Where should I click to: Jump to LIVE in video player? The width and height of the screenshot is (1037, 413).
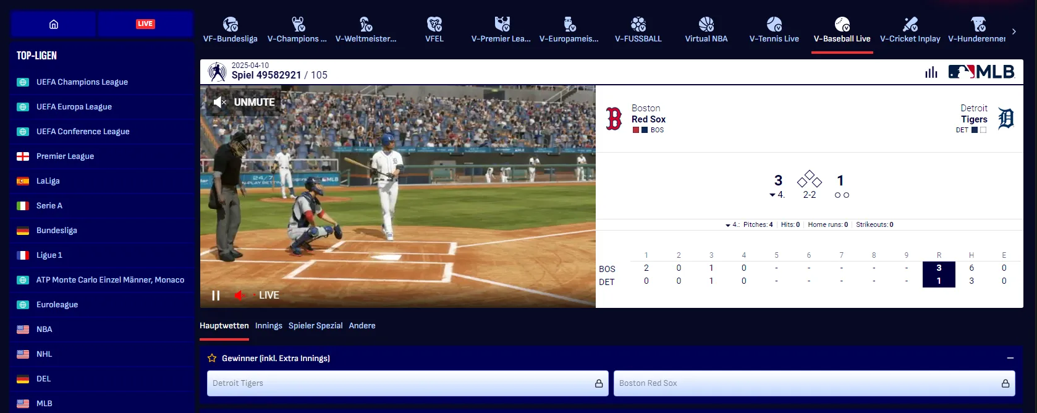tap(269, 296)
